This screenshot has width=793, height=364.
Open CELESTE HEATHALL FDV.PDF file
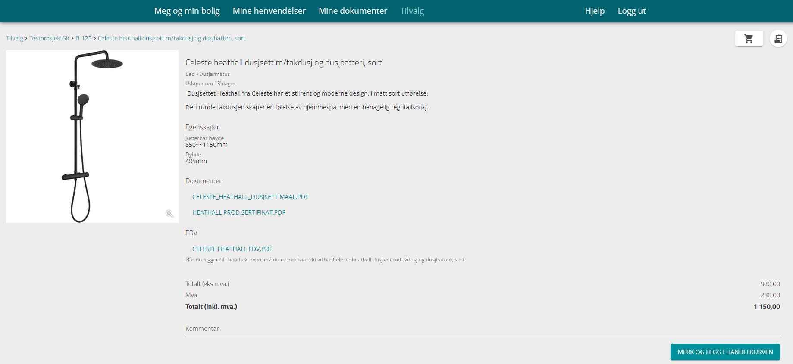pyautogui.click(x=232, y=249)
